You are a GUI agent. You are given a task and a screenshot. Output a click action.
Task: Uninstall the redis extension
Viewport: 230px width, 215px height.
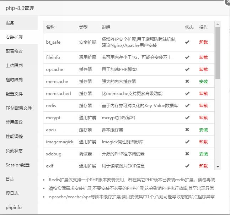203,105
